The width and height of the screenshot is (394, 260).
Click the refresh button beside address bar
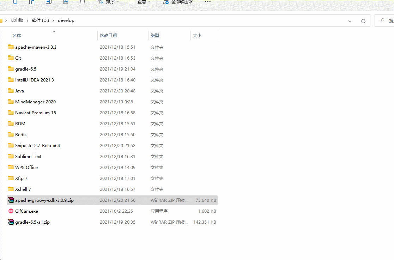(363, 21)
